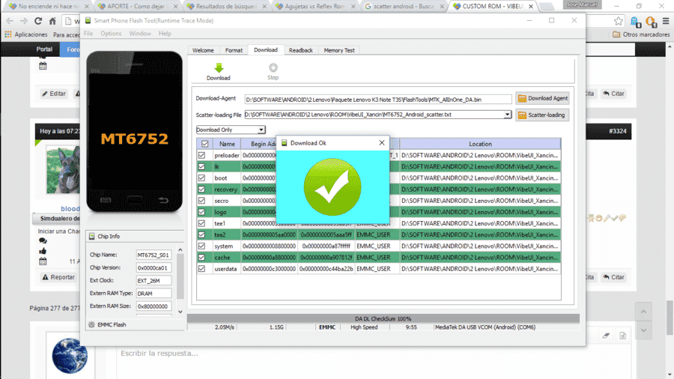Viewport: 674px width, 379px height.
Task: Open the Portal forum navigation link
Action: point(44,49)
